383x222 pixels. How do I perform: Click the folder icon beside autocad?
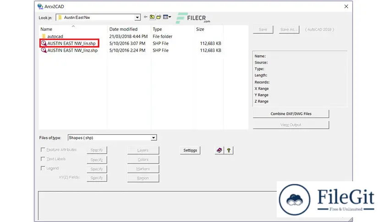pyautogui.click(x=44, y=36)
